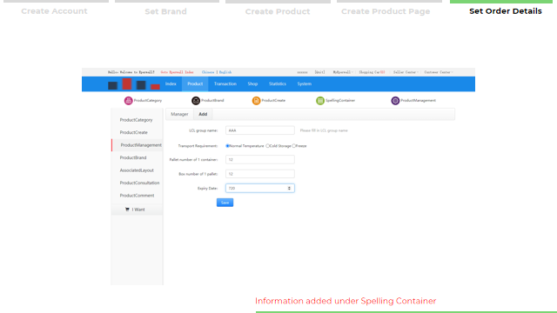Open the Product menu
This screenshot has height=313, width=557.
click(195, 83)
